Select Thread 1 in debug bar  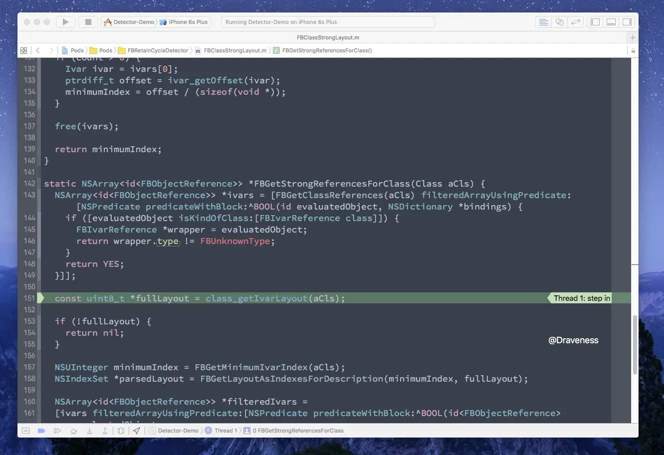(220, 431)
